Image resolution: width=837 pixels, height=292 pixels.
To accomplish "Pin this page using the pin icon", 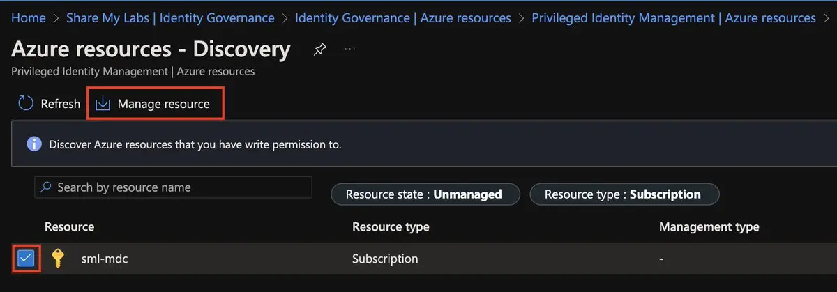I will click(x=319, y=49).
